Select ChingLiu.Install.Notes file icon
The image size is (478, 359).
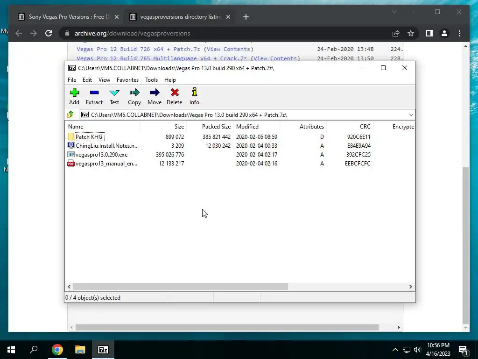pyautogui.click(x=71, y=146)
